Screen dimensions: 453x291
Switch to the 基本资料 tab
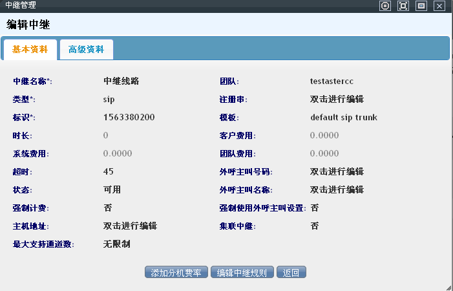pos(30,49)
